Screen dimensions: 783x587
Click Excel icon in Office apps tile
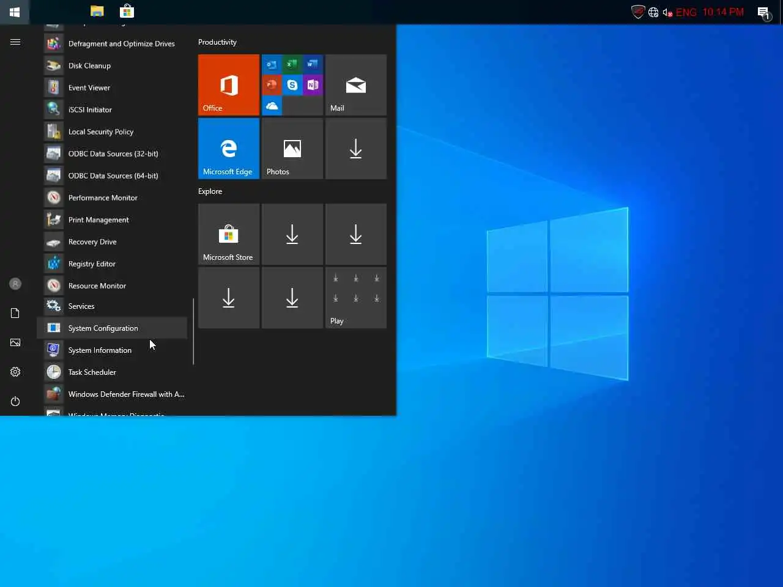[292, 64]
